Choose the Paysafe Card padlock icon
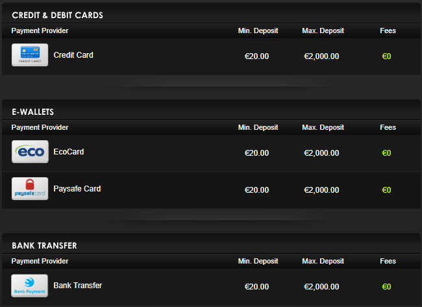Viewport: 422px width, 307px height. [30, 189]
